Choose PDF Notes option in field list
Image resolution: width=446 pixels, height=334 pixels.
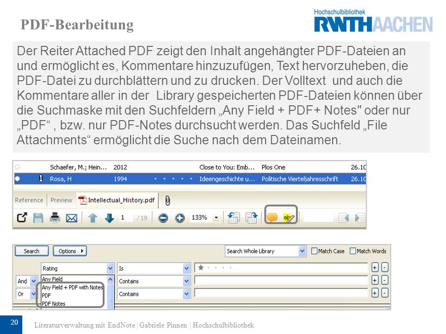pos(53,303)
